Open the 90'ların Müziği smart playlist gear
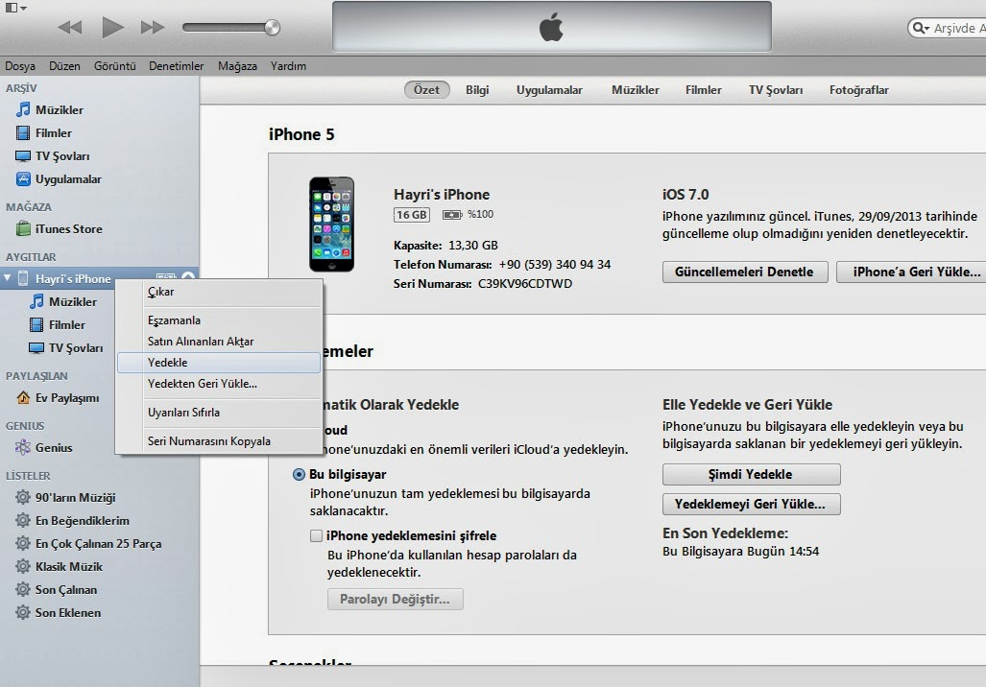Screen dimensions: 986x687 [23, 497]
